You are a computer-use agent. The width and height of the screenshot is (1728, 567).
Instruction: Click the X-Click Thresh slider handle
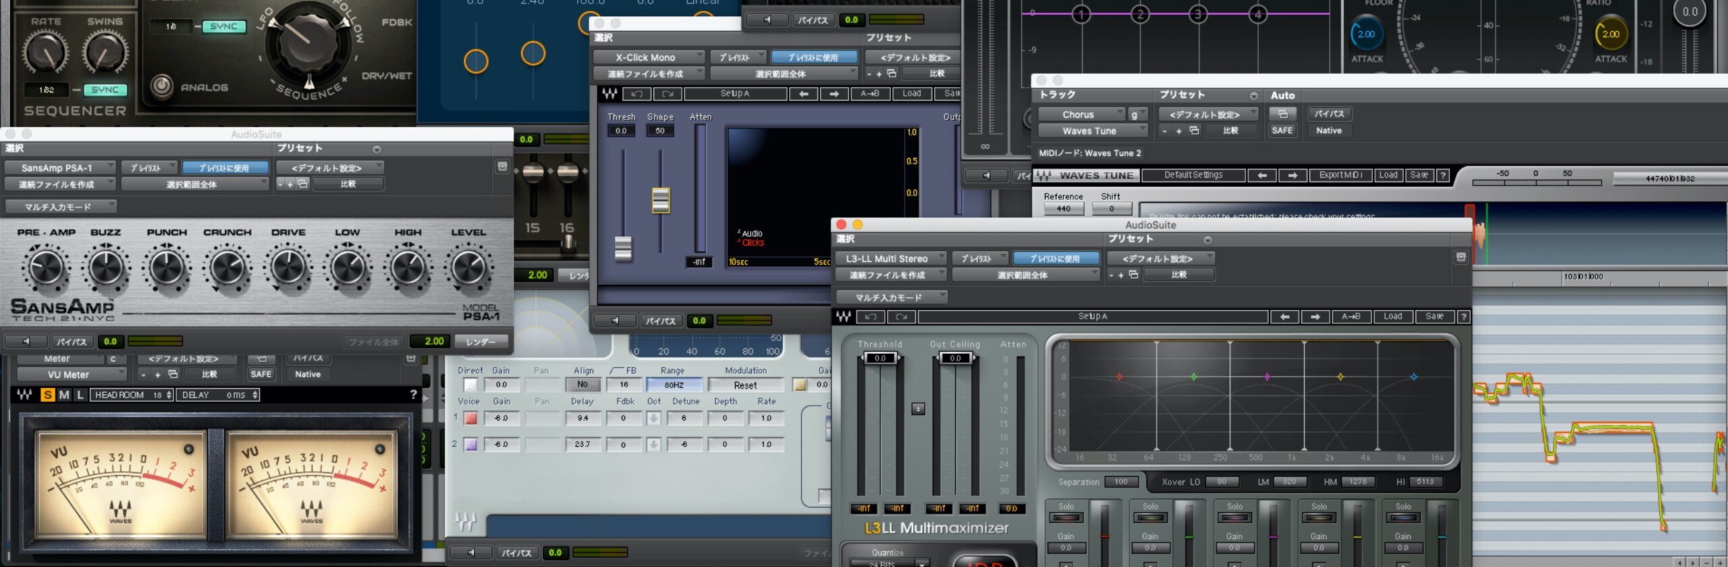(x=623, y=248)
